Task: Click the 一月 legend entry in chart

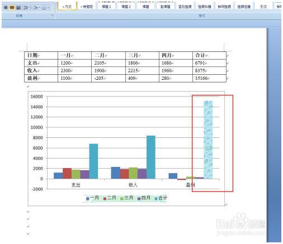Action: pos(92,198)
